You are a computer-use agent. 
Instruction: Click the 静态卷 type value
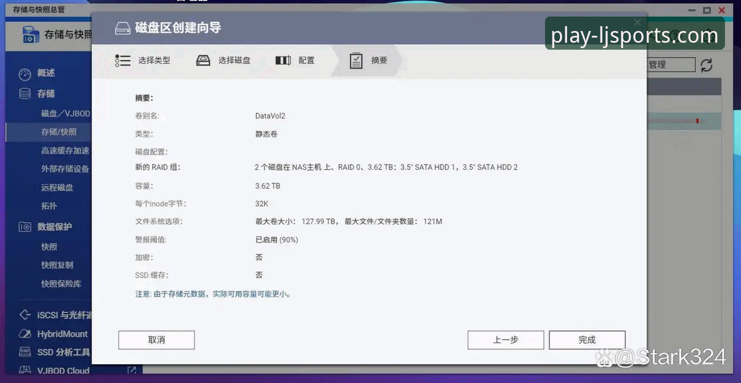(266, 134)
